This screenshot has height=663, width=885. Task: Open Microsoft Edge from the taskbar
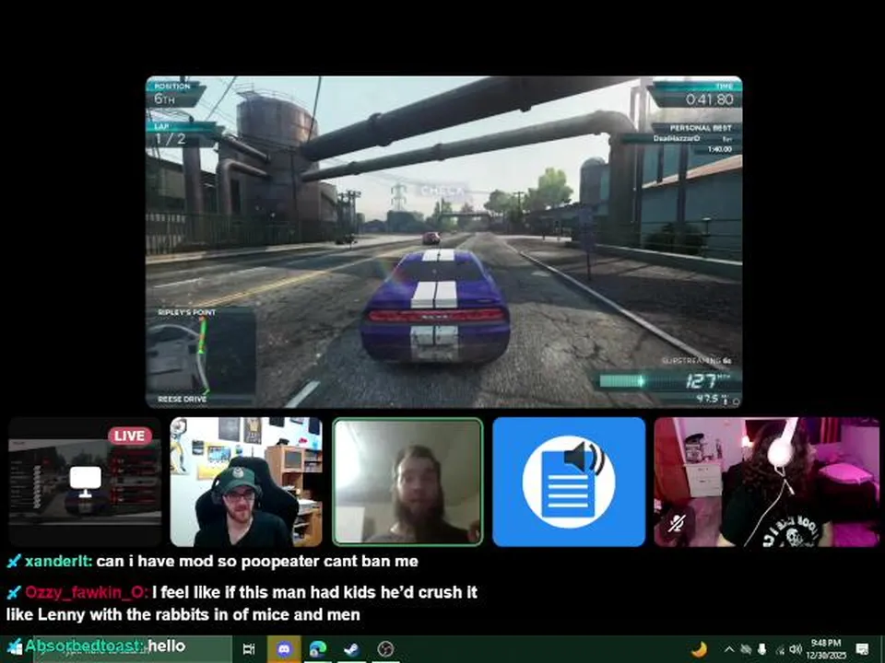pyautogui.click(x=318, y=649)
